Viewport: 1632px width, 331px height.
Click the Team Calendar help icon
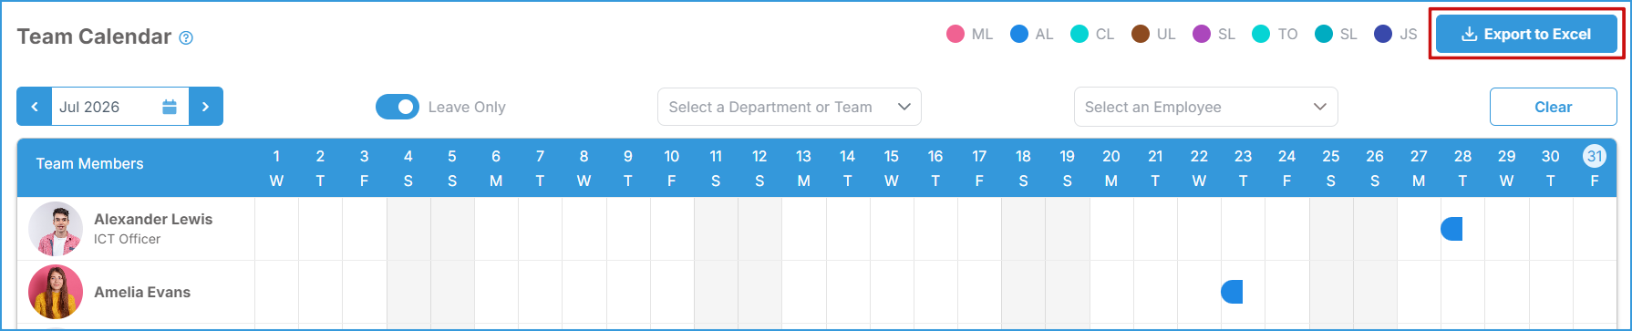coord(186,38)
